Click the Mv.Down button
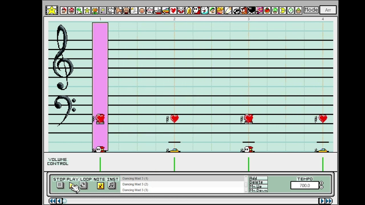This screenshot has width=365, height=205. point(258,190)
